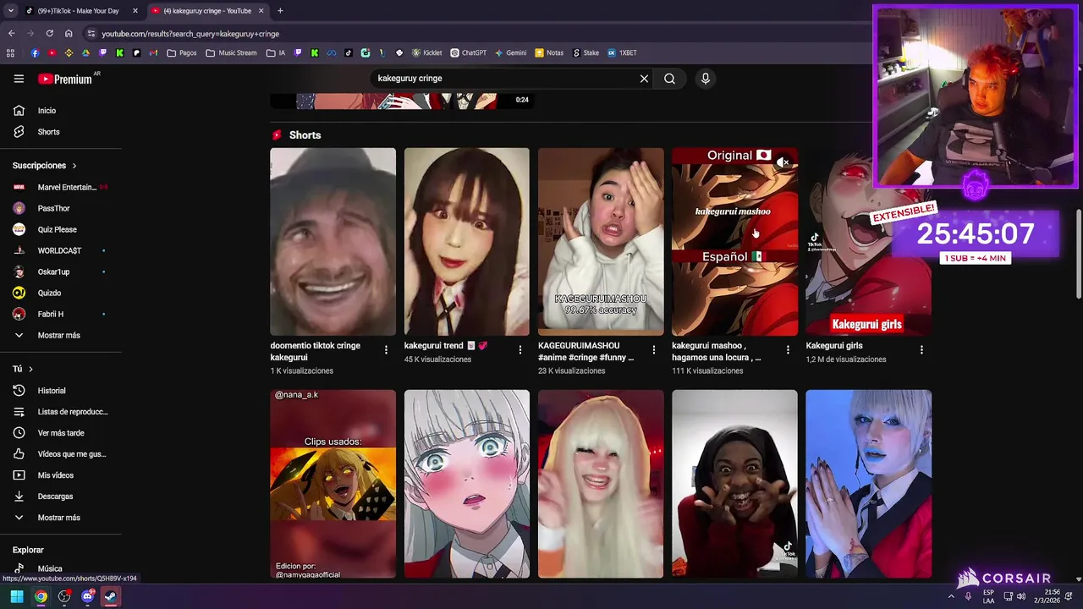Play the KAGEGURUIMASHOU 99.67% accuracy short

[601, 242]
